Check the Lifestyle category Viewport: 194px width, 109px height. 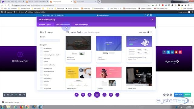pyautogui.click(x=41, y=75)
